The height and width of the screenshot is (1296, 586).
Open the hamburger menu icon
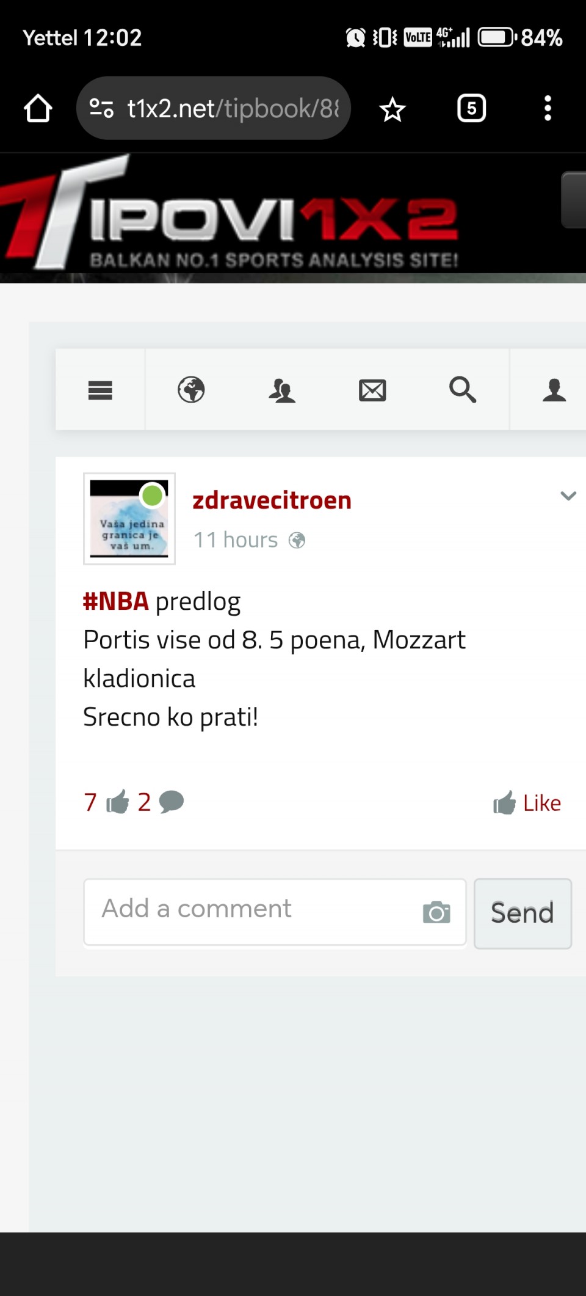100,390
